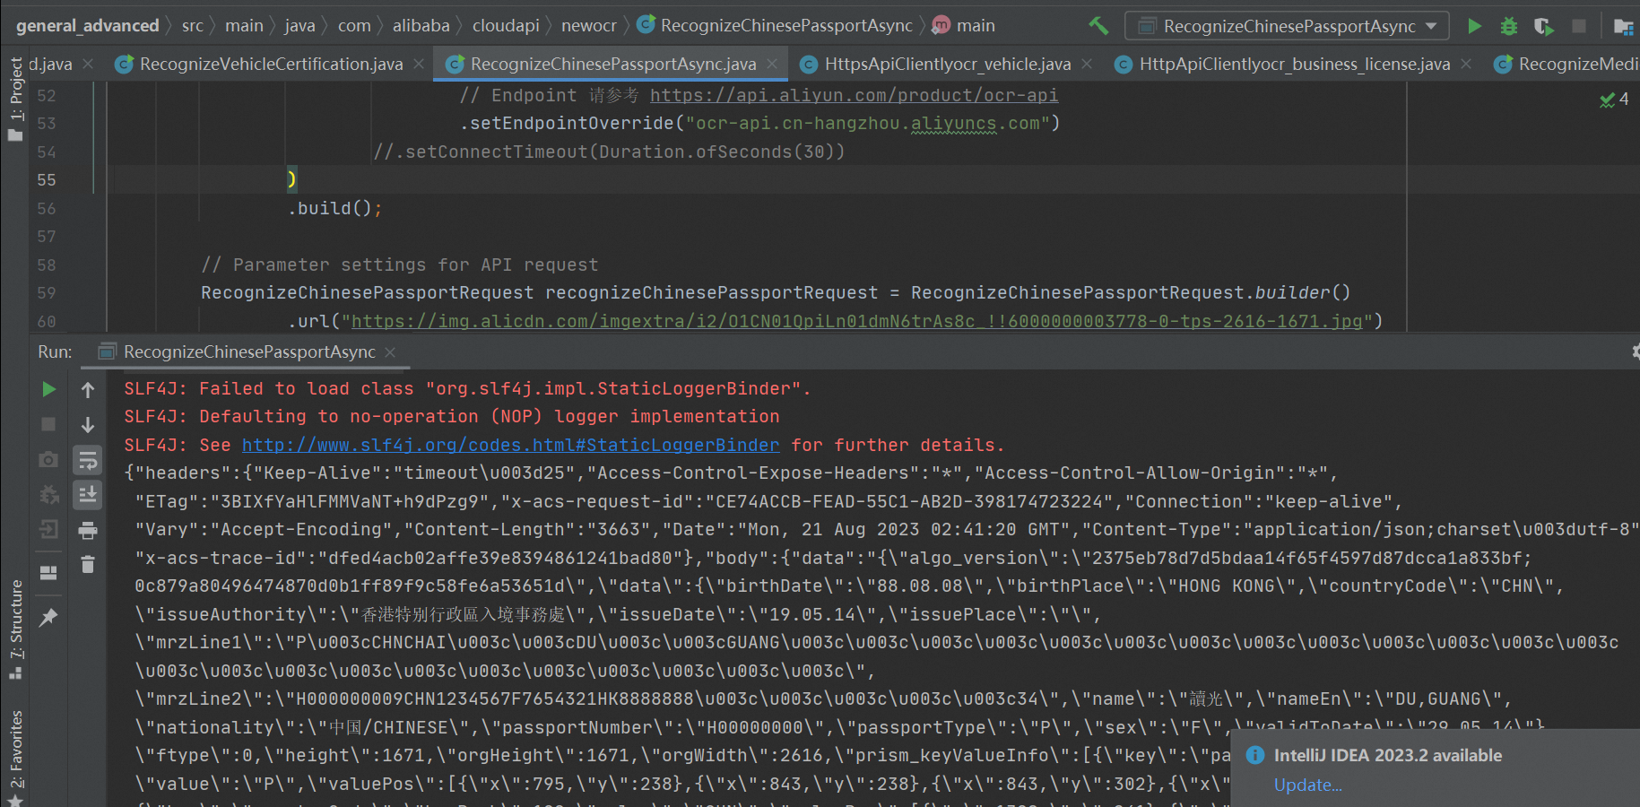This screenshot has width=1640, height=807.
Task: Click java breadcrumb item
Action: tap(299, 26)
